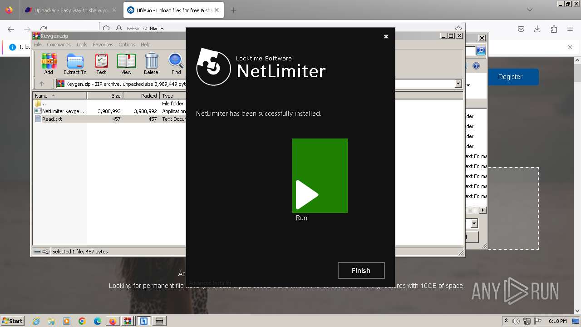
Task: Click the search magnifier in background dialog
Action: (480, 51)
